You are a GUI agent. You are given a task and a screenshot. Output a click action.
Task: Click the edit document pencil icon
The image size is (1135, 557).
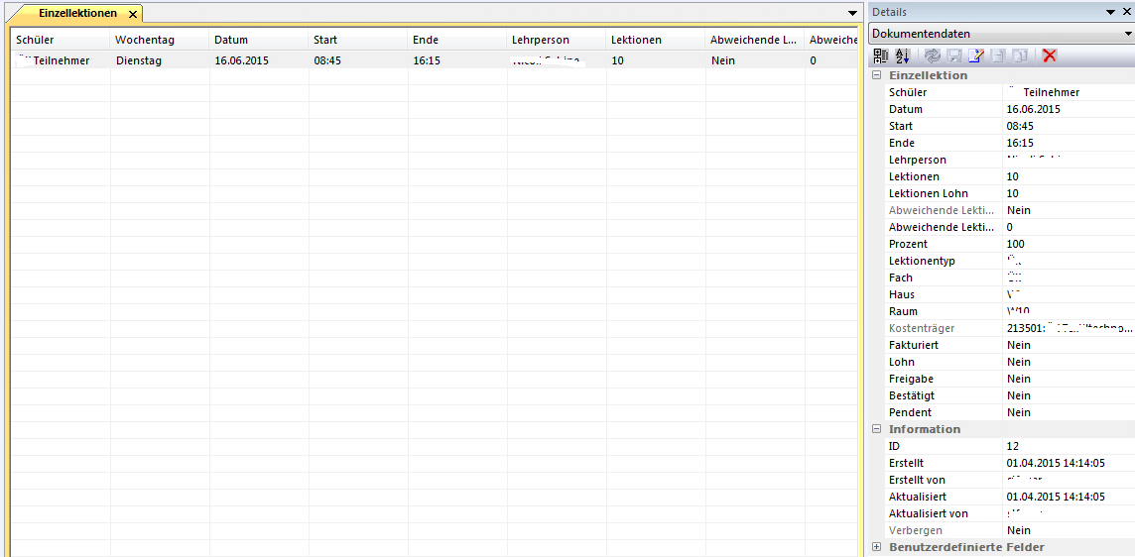tap(975, 56)
